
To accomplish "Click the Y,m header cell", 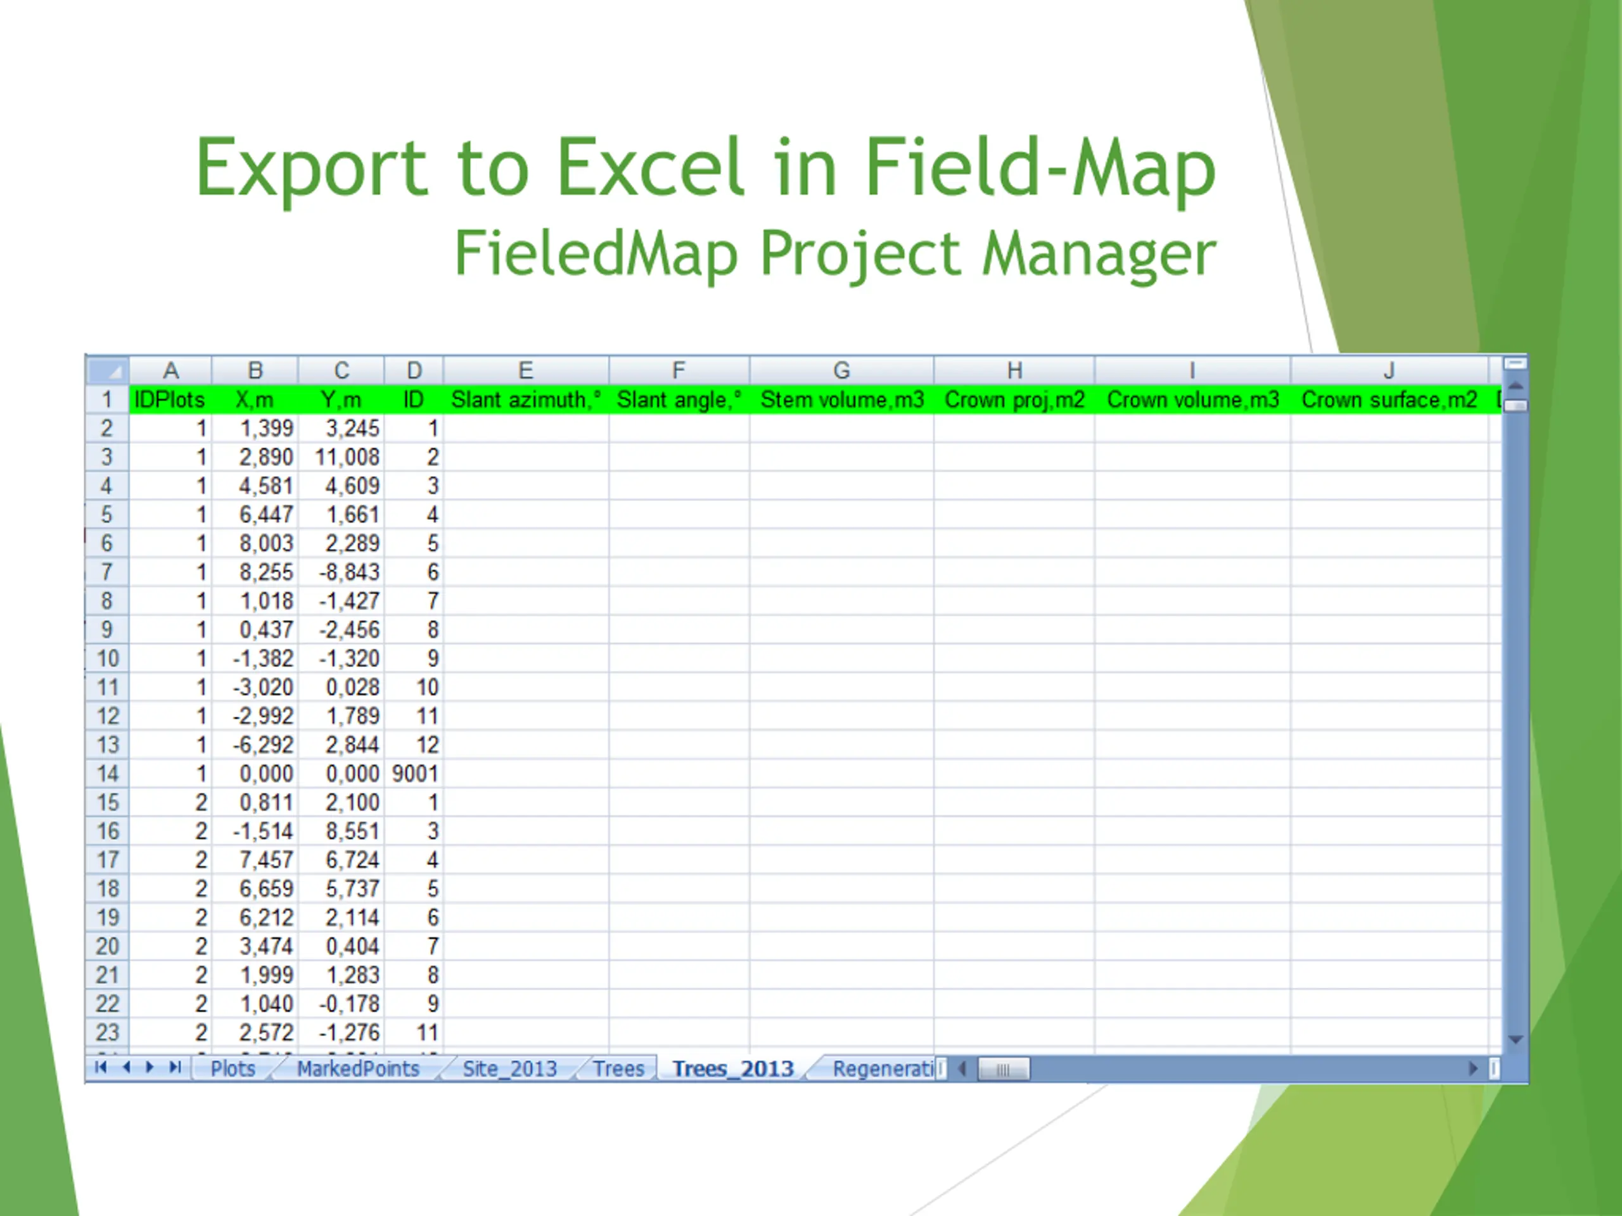I will click(x=342, y=400).
